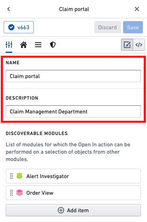This screenshot has width=147, height=222.
Task: Click the Name input field
Action: coord(73,76)
